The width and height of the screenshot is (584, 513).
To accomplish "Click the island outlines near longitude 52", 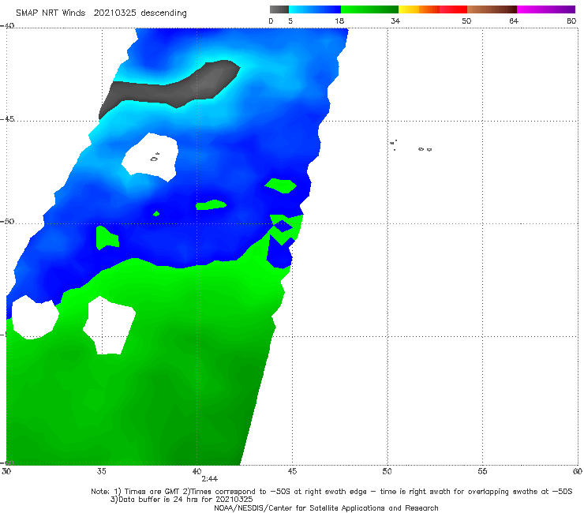I will pos(425,149).
